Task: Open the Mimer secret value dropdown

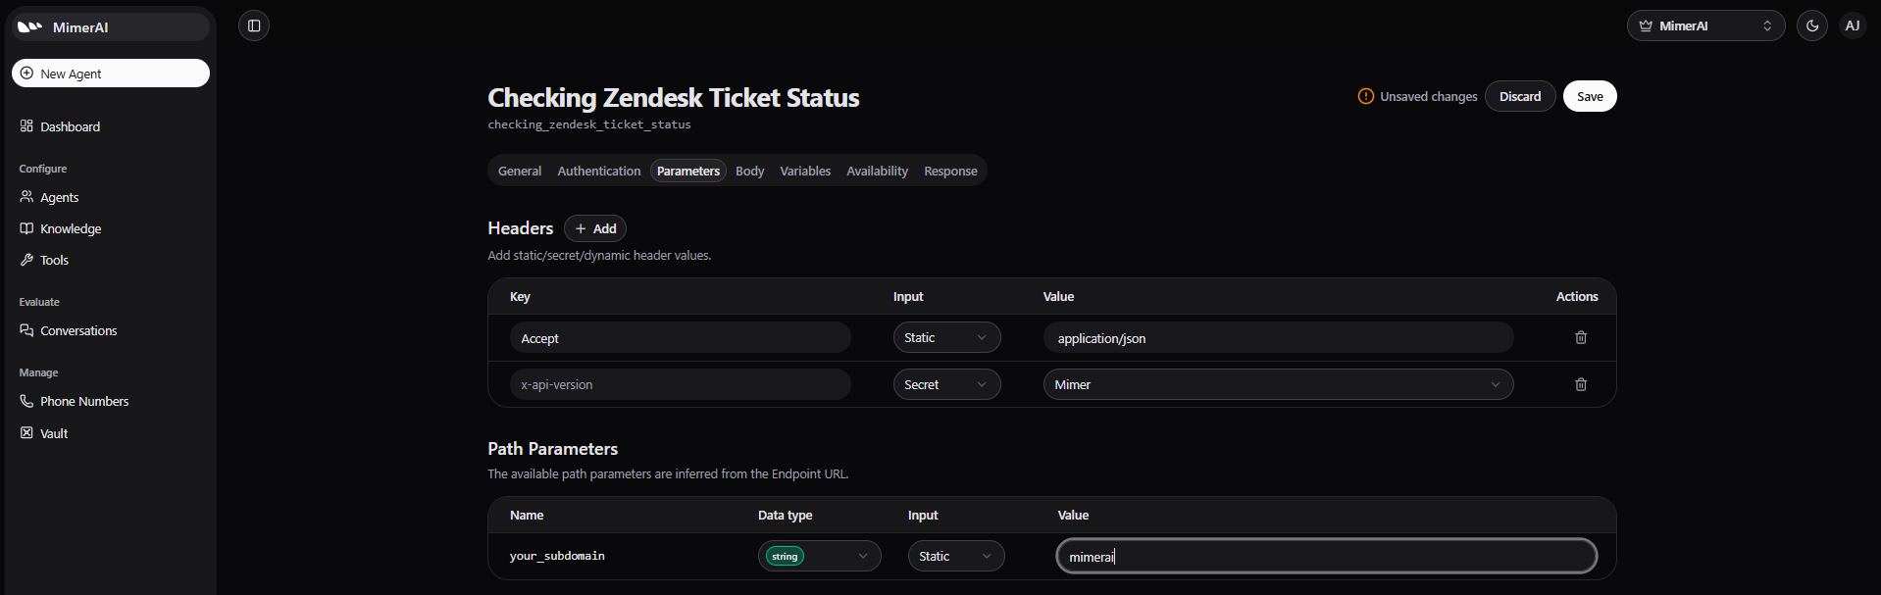Action: coord(1277,384)
